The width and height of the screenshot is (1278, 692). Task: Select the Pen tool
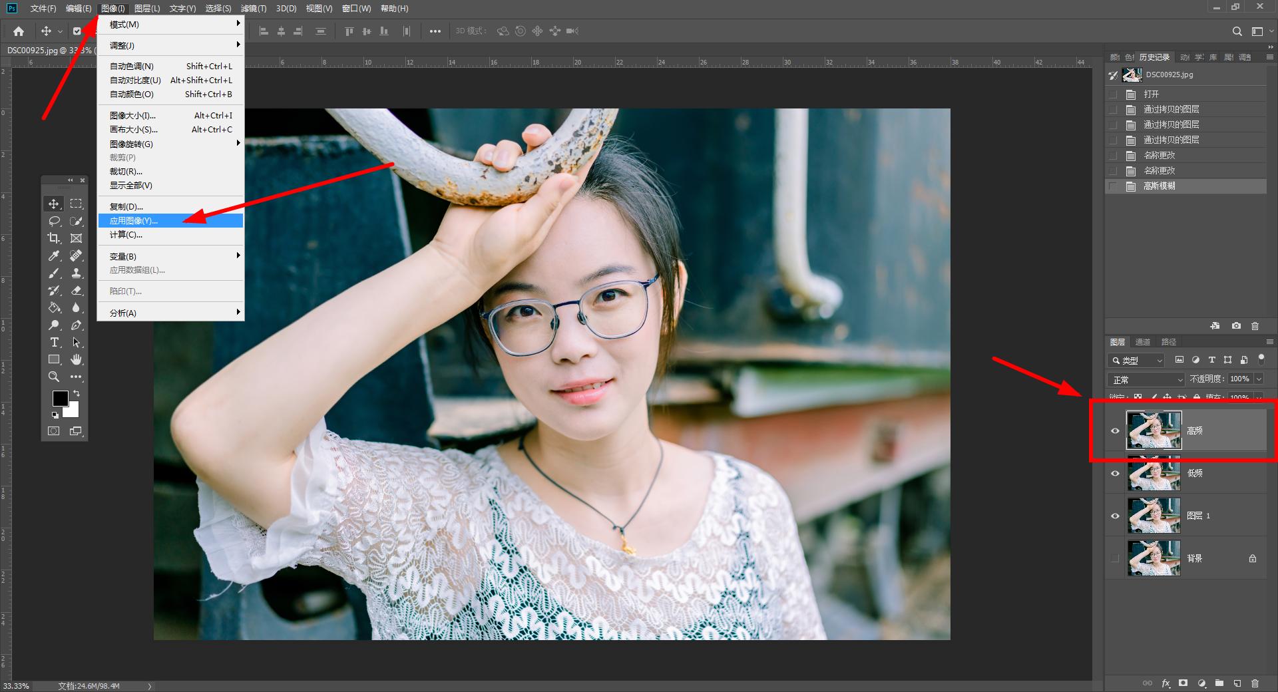click(77, 325)
